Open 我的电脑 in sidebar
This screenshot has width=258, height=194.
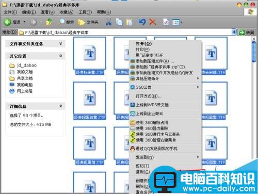21,85
